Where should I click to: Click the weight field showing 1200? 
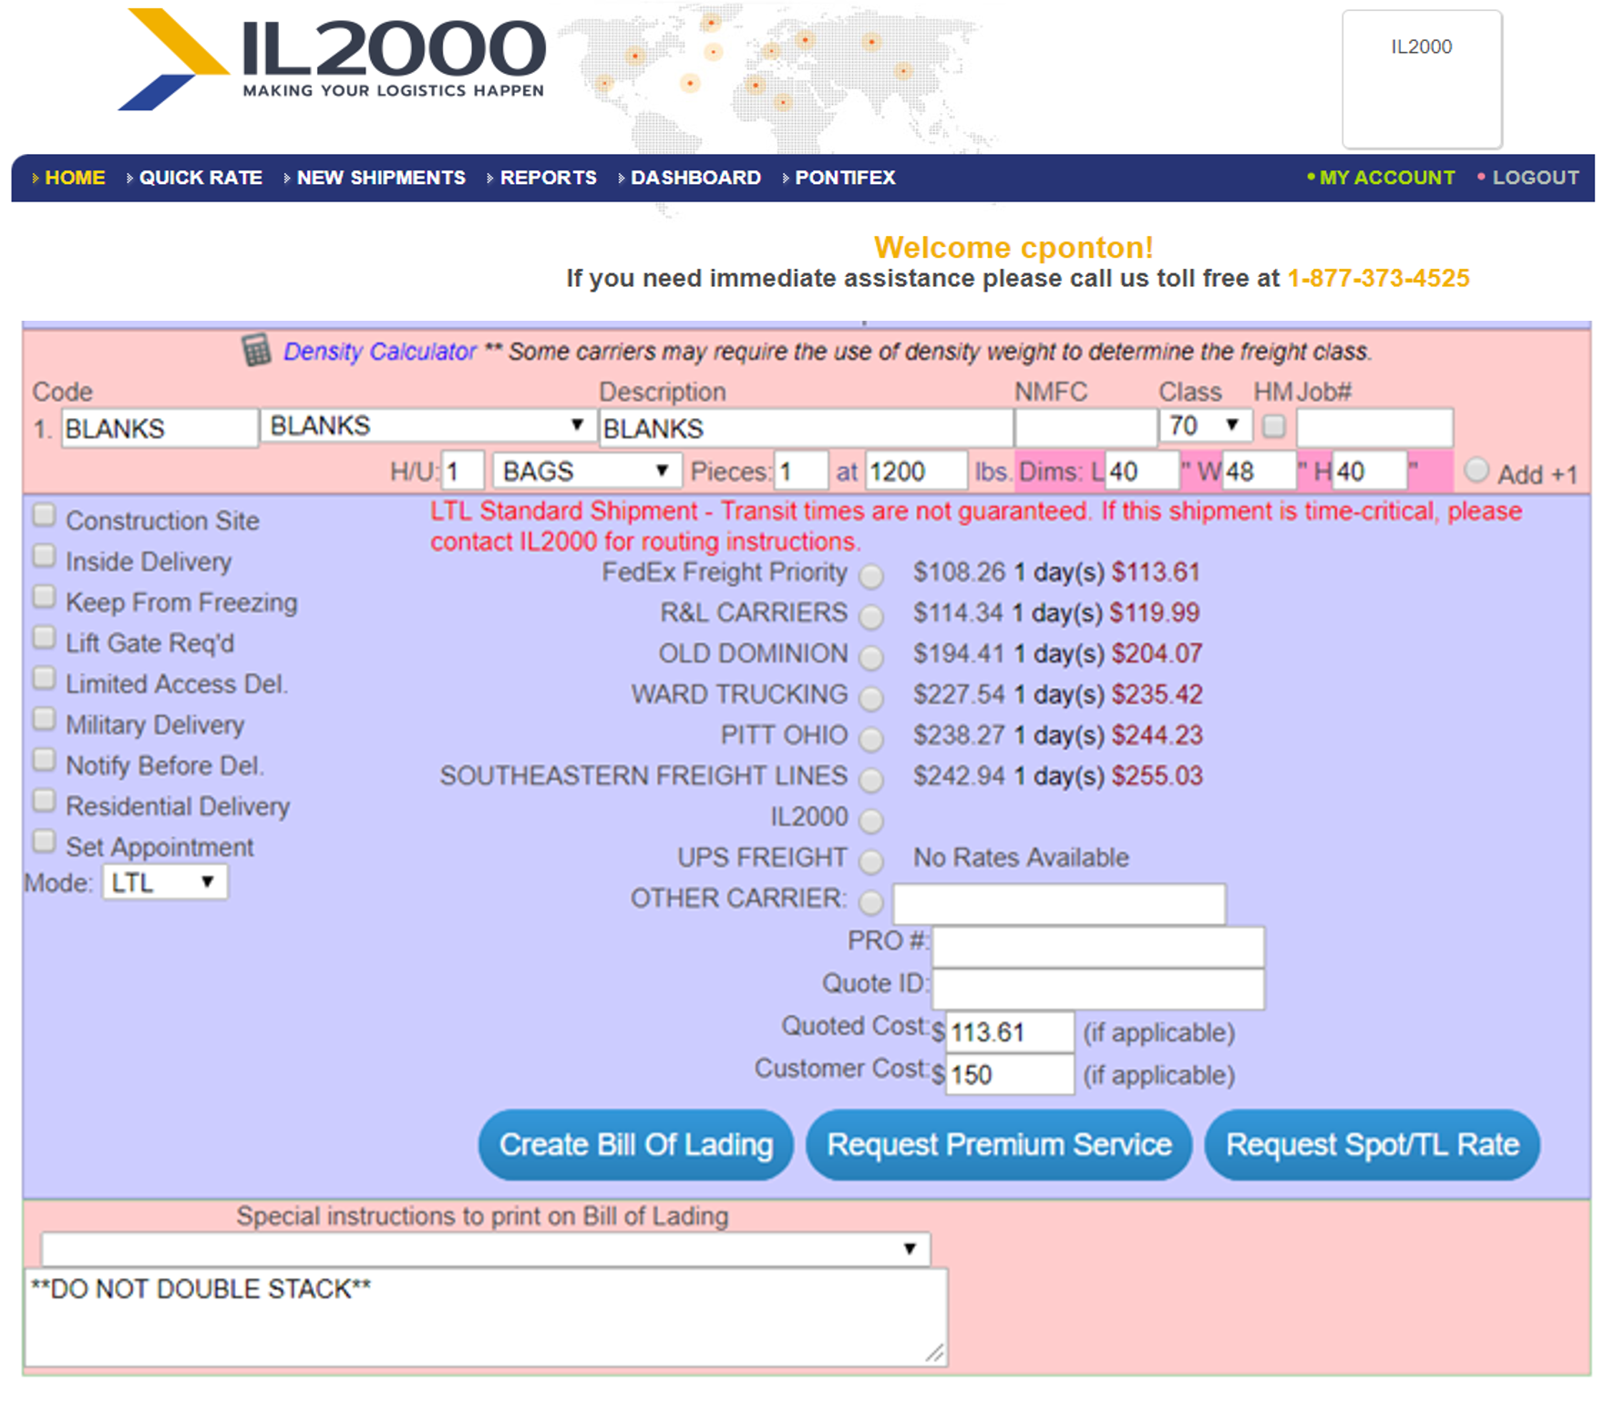pyautogui.click(x=916, y=471)
